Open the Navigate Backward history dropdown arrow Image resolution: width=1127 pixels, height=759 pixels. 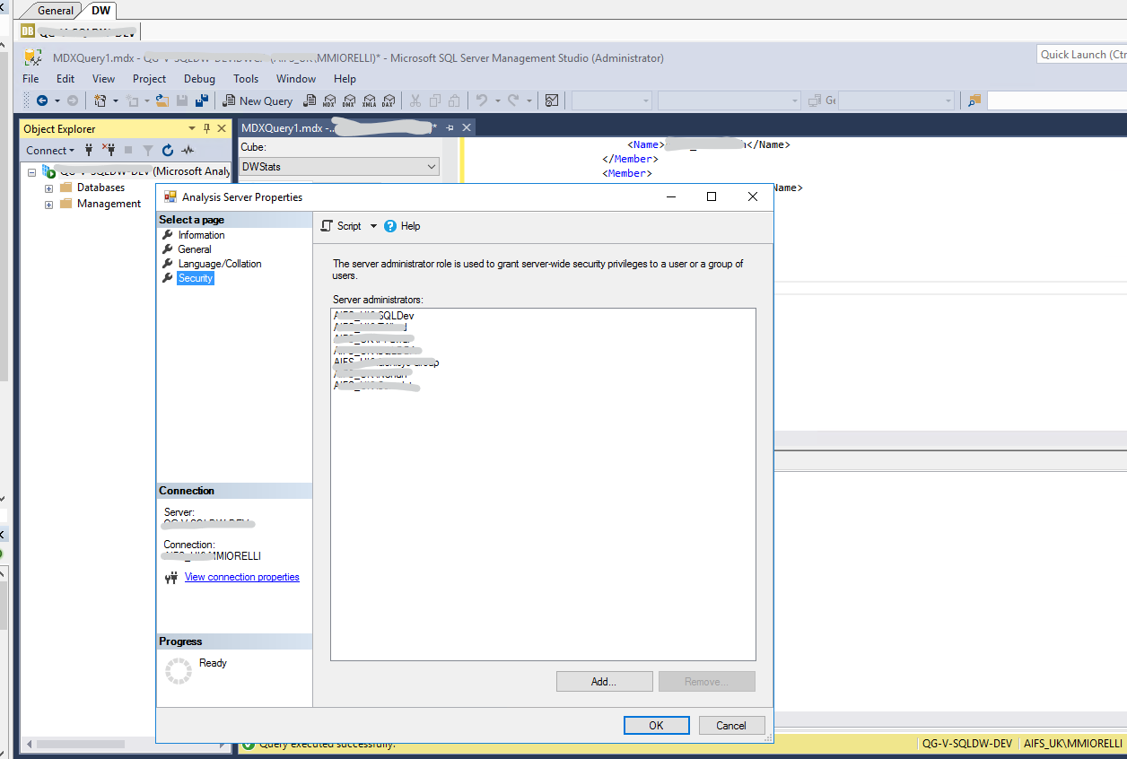57,100
